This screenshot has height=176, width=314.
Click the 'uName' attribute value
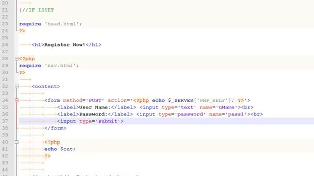click(x=227, y=108)
